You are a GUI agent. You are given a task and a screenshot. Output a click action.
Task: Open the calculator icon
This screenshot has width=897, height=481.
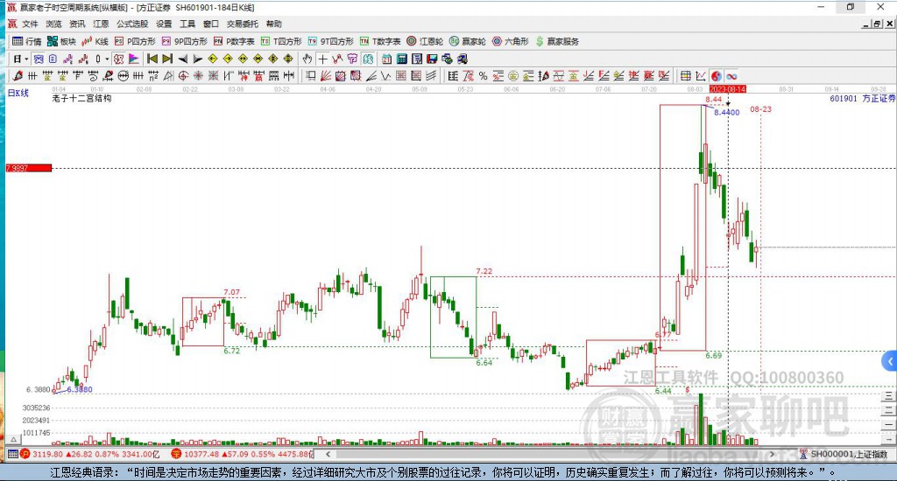pyautogui.click(x=401, y=59)
